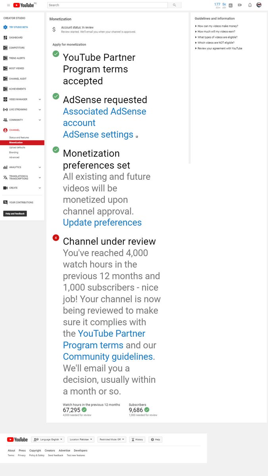Open the Associated AdSense account link
Viewport: 268px width, 476px height.
click(x=104, y=117)
